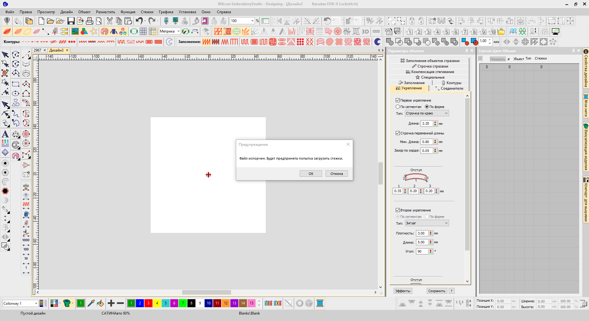Open the Строчка по краю type dropdown
589x321 pixels.
point(427,113)
